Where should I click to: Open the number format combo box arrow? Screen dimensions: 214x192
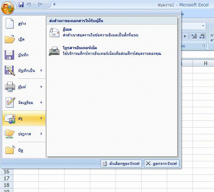pyautogui.click(x=203, y=26)
